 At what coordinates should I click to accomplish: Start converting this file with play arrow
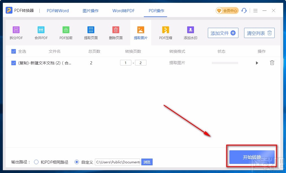[257, 63]
